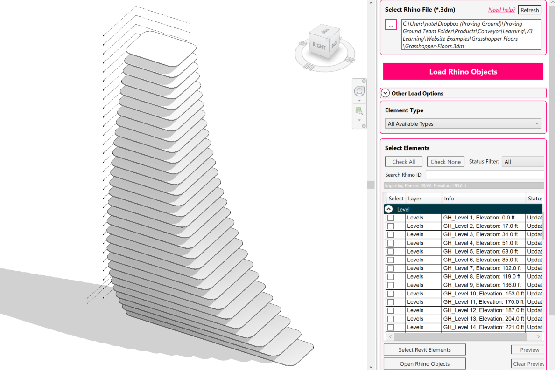Check the GH_Level 1 checkbox
This screenshot has width=555, height=370.
pos(391,217)
